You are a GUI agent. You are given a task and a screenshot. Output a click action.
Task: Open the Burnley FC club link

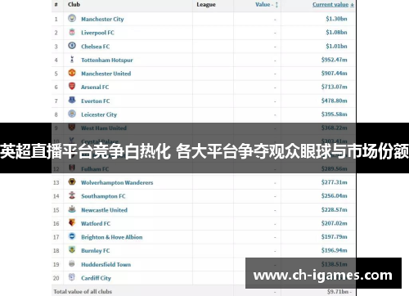(95, 250)
